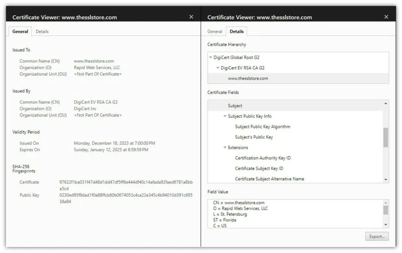Click the ST = Florida line

(225, 220)
